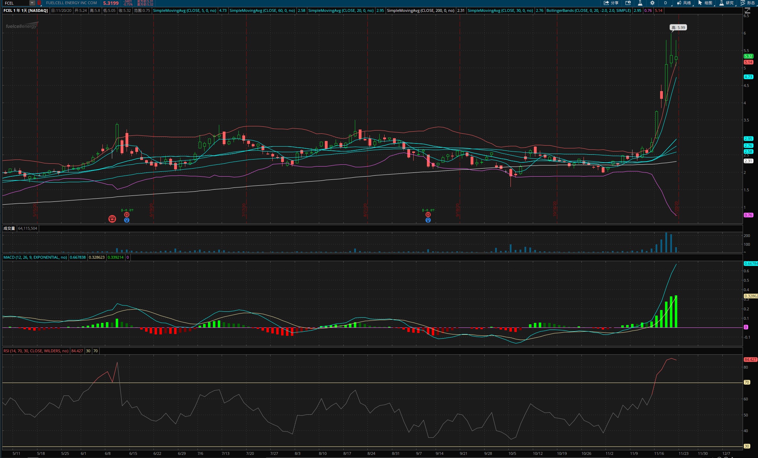This screenshot has height=458, width=758.
Task: Click the red link-color indicator beside symbol
Action: [39, 3]
